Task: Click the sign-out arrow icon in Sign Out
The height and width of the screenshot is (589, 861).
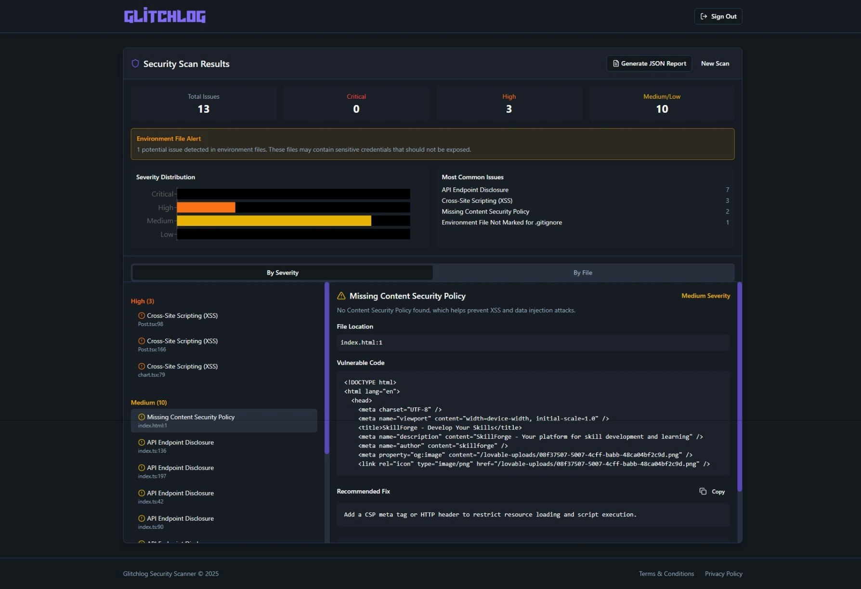Action: coord(704,16)
